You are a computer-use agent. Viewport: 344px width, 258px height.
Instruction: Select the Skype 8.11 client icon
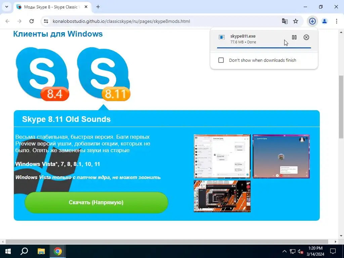point(103,74)
